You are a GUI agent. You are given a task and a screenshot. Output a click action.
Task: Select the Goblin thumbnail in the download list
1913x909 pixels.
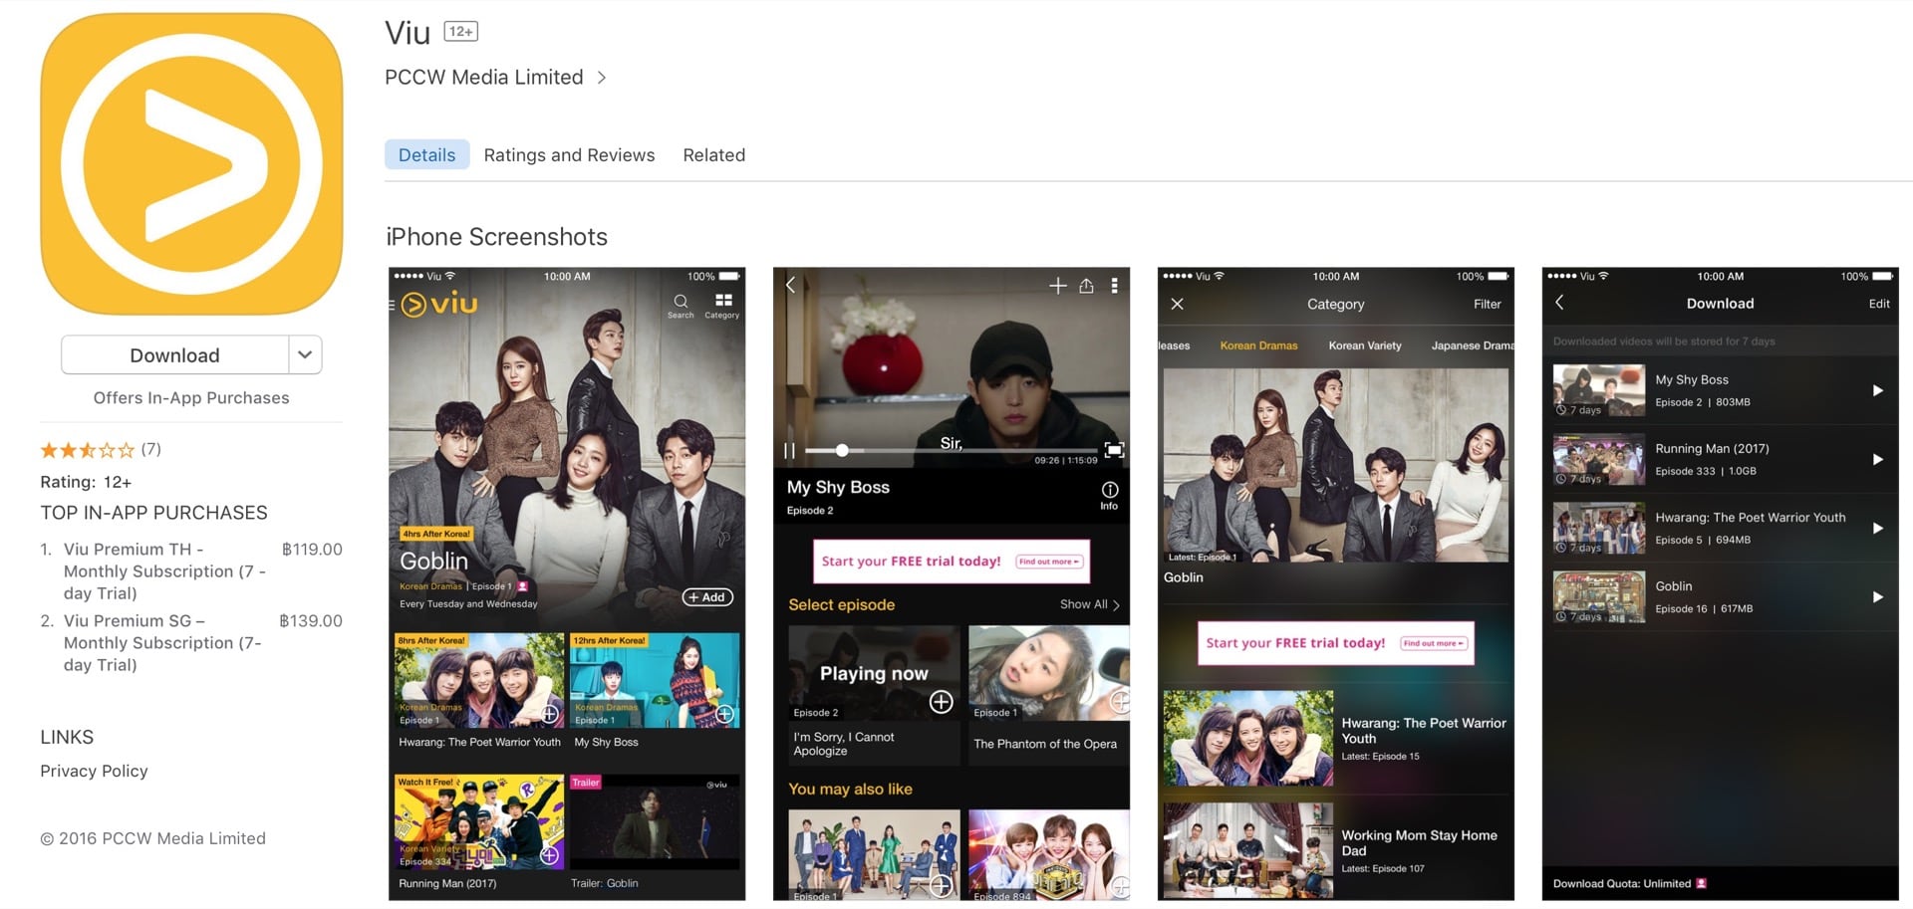click(x=1598, y=596)
